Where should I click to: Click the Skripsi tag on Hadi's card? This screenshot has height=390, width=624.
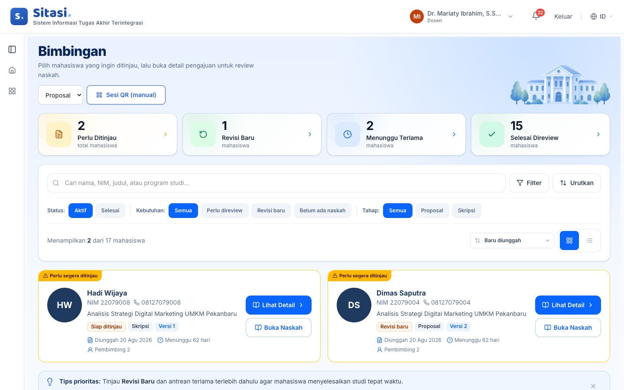(x=140, y=326)
